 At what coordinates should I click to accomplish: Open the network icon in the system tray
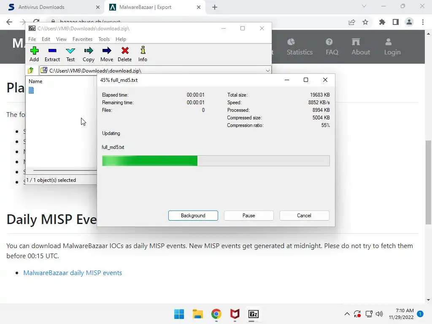pos(369,314)
